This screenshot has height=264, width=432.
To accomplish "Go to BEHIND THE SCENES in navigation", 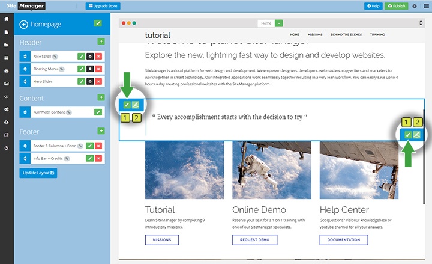I will (x=346, y=35).
